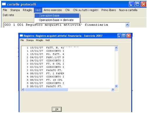Open Ritaglio menu in Registro window
This screenshot has width=147, height=113.
39,40
